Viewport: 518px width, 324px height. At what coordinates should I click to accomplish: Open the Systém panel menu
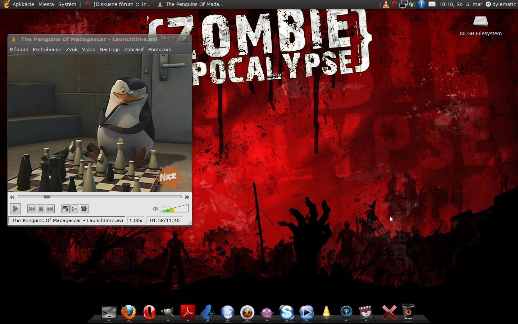pos(67,4)
